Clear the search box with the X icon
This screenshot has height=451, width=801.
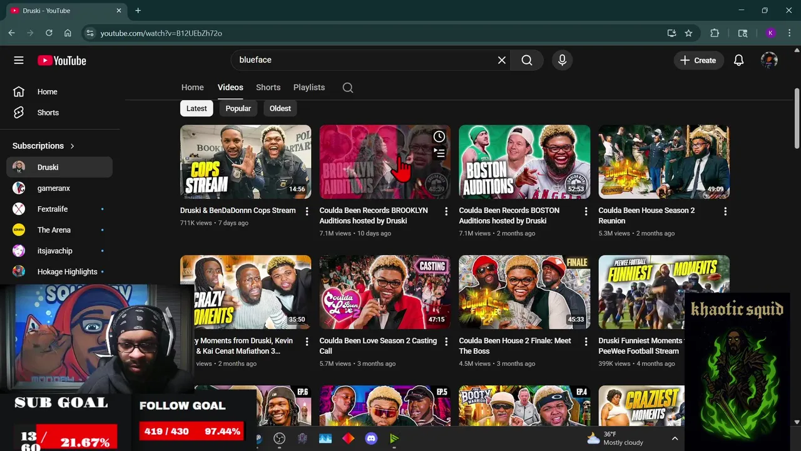(x=502, y=60)
